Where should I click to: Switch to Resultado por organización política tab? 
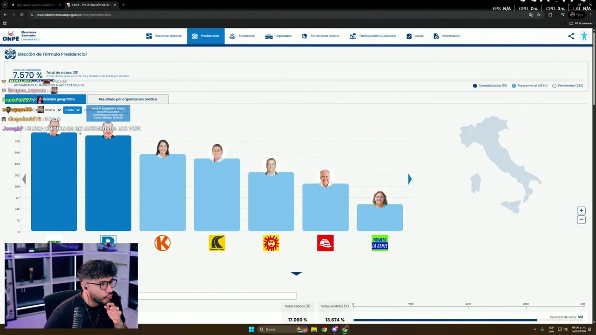pos(128,99)
